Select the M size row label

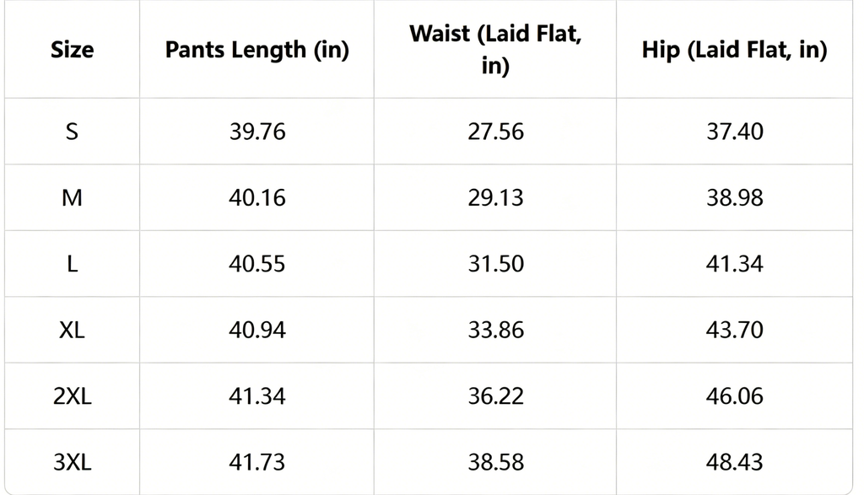73,197
